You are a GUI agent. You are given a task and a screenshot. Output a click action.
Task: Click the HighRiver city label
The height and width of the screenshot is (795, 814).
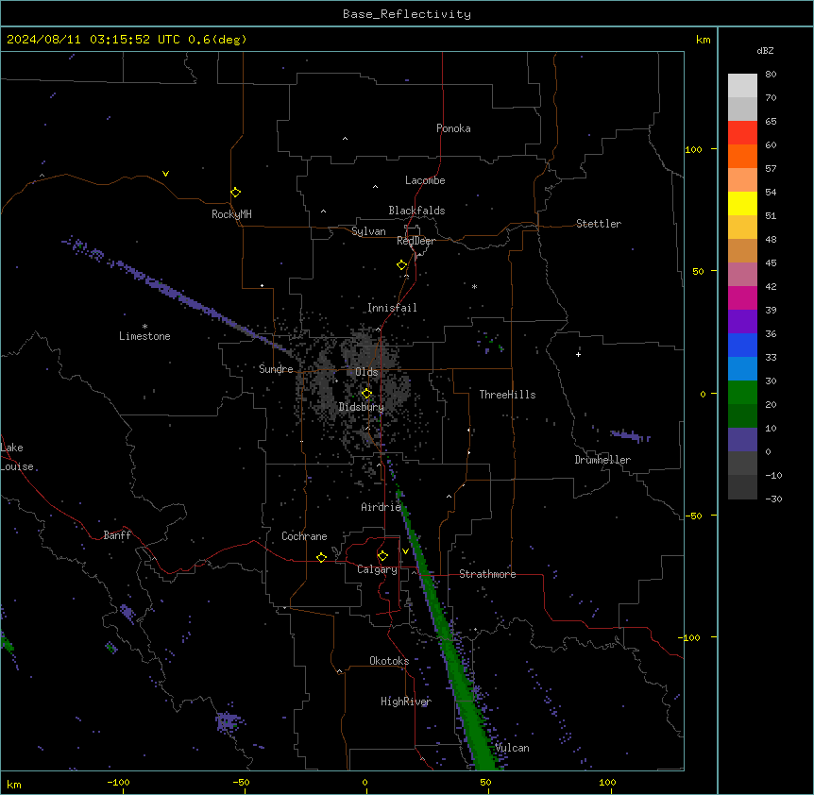click(x=406, y=702)
